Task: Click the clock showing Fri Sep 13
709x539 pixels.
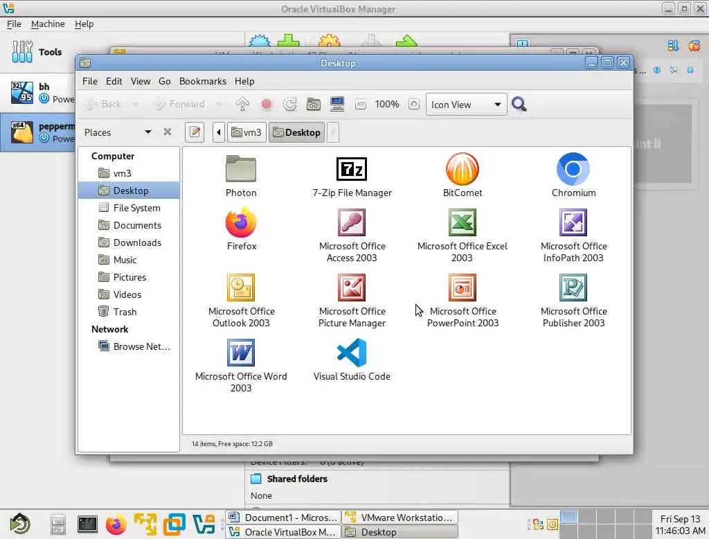Action: tap(680, 524)
